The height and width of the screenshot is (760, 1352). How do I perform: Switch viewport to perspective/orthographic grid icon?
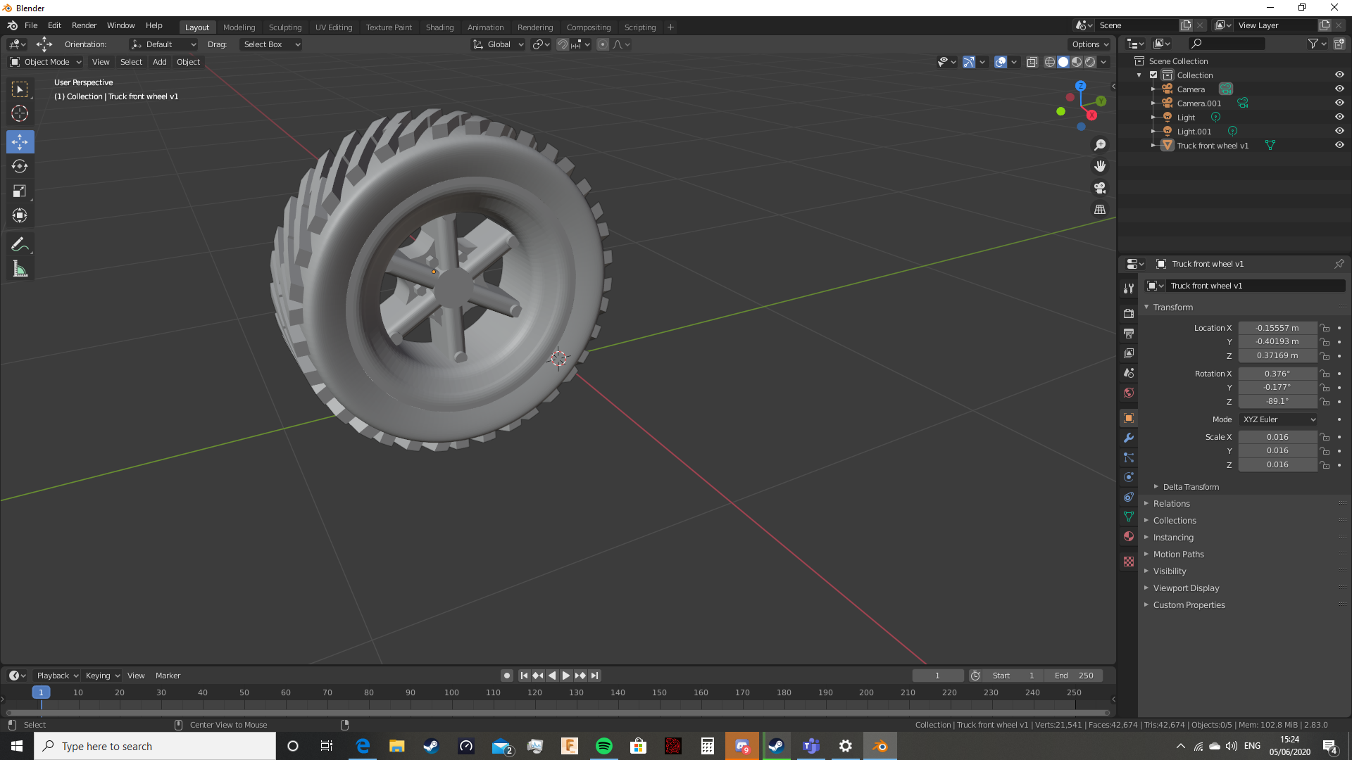click(x=1100, y=210)
